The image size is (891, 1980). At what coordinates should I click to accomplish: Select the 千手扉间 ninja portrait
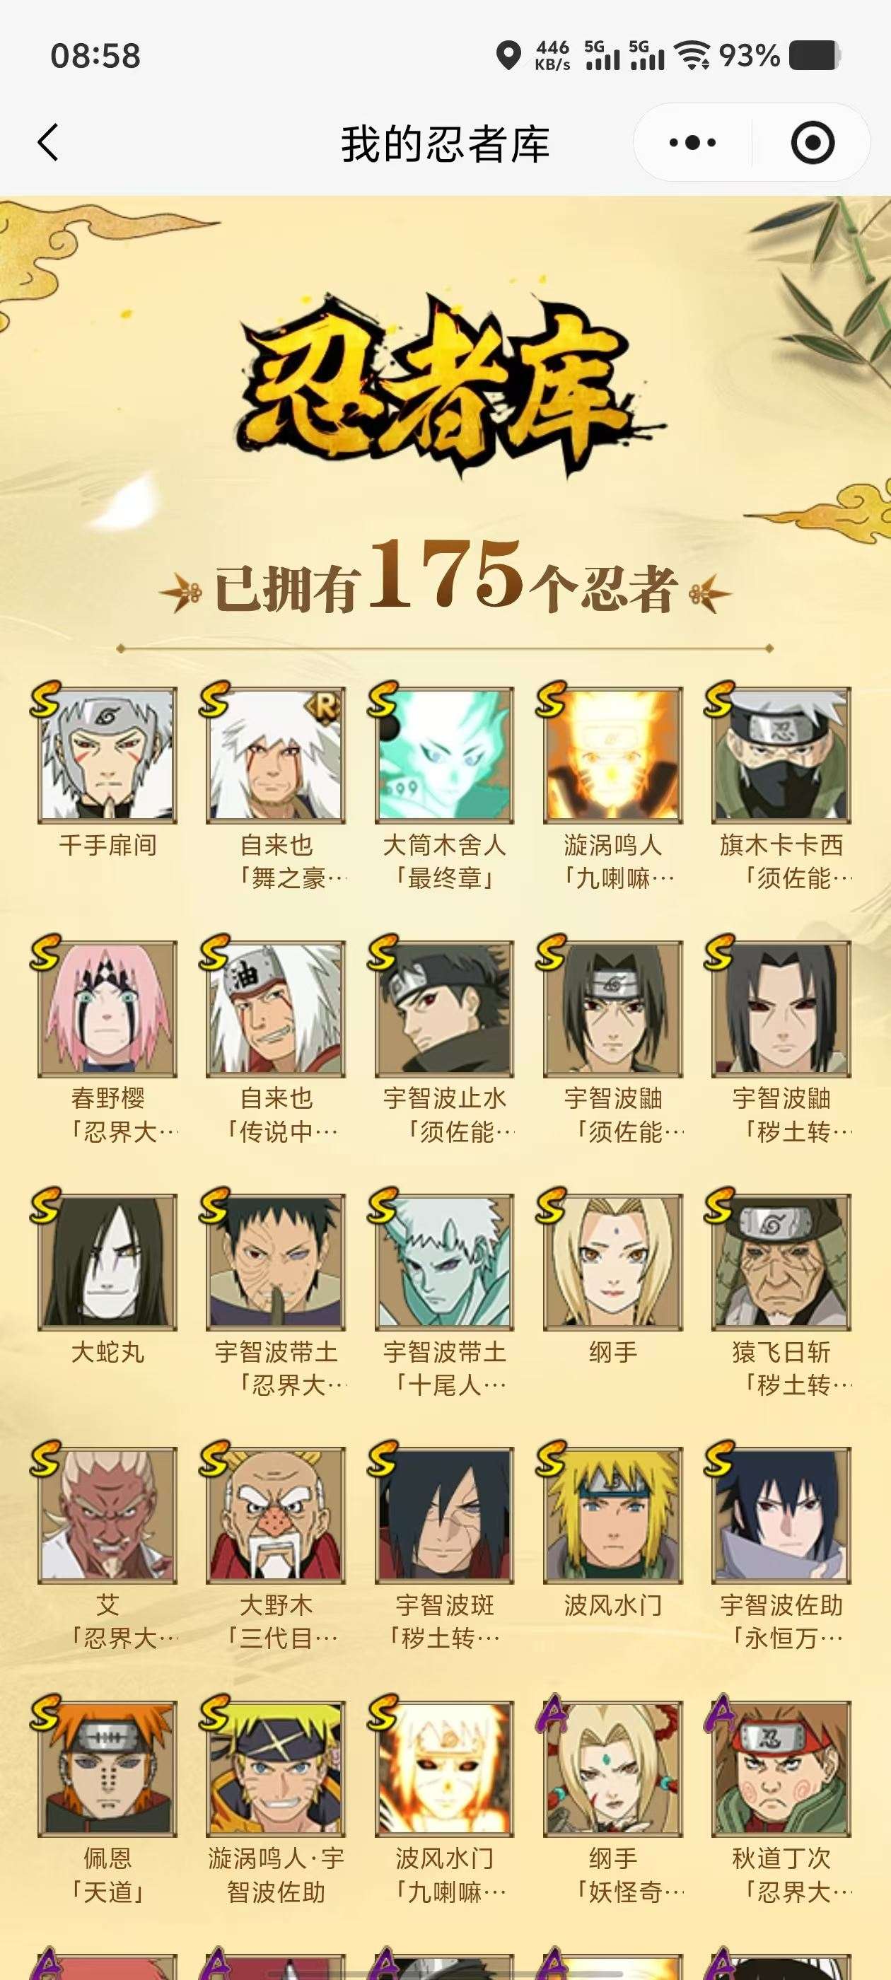[x=107, y=755]
